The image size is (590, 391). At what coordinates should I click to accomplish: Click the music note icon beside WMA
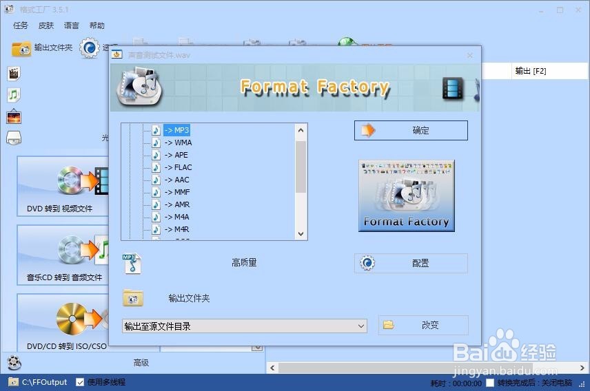point(156,142)
